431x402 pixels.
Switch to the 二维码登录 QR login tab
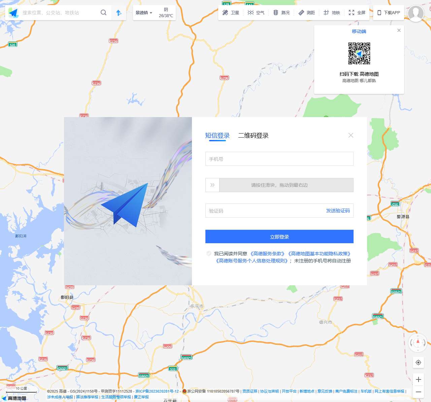(253, 136)
